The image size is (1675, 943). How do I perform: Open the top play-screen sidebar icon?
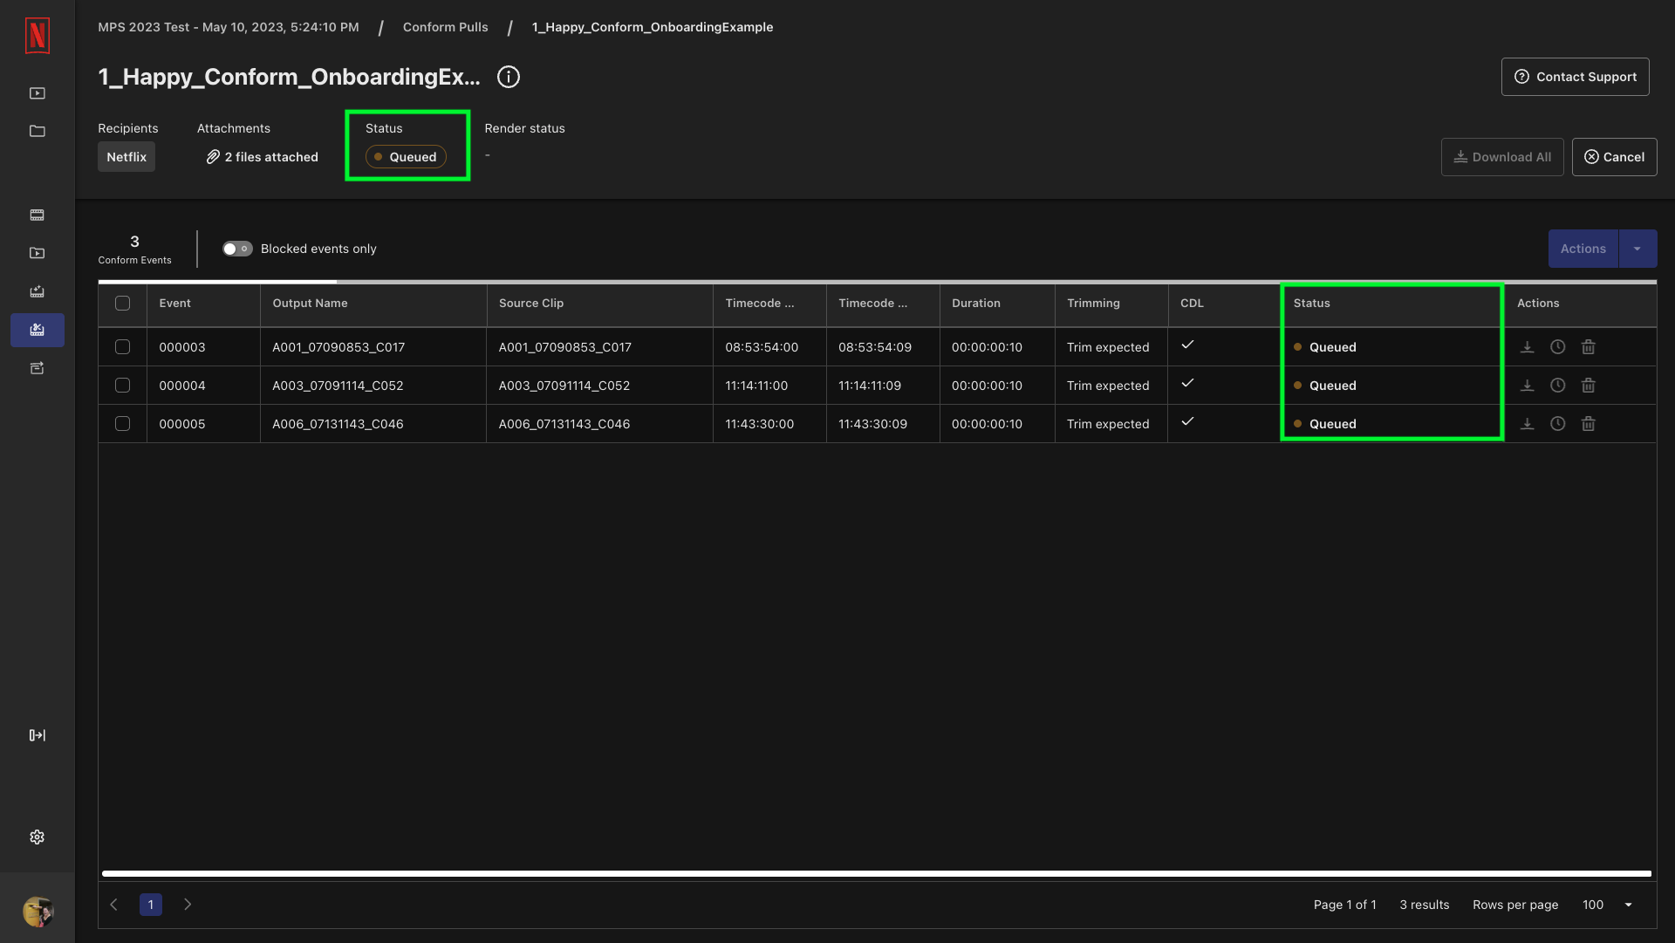38,93
